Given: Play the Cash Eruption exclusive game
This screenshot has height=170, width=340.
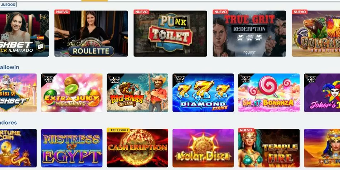Looking at the screenshot, I should click(137, 148).
